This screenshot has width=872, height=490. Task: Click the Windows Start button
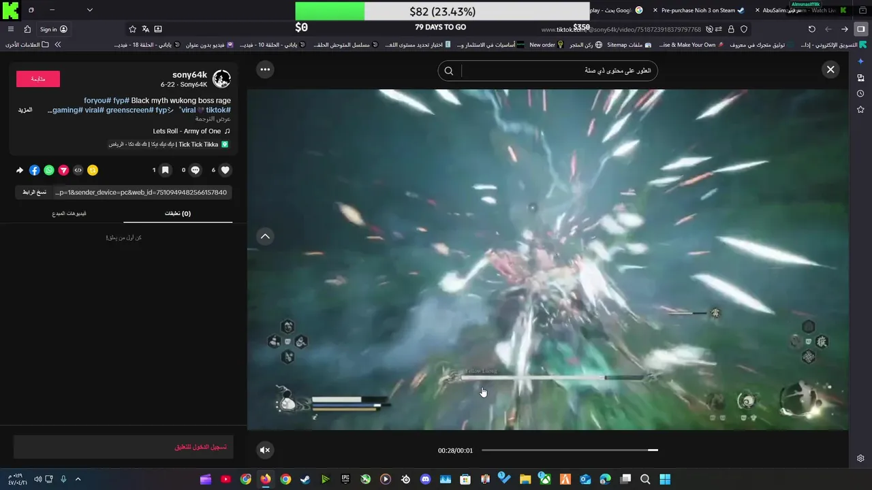665,479
